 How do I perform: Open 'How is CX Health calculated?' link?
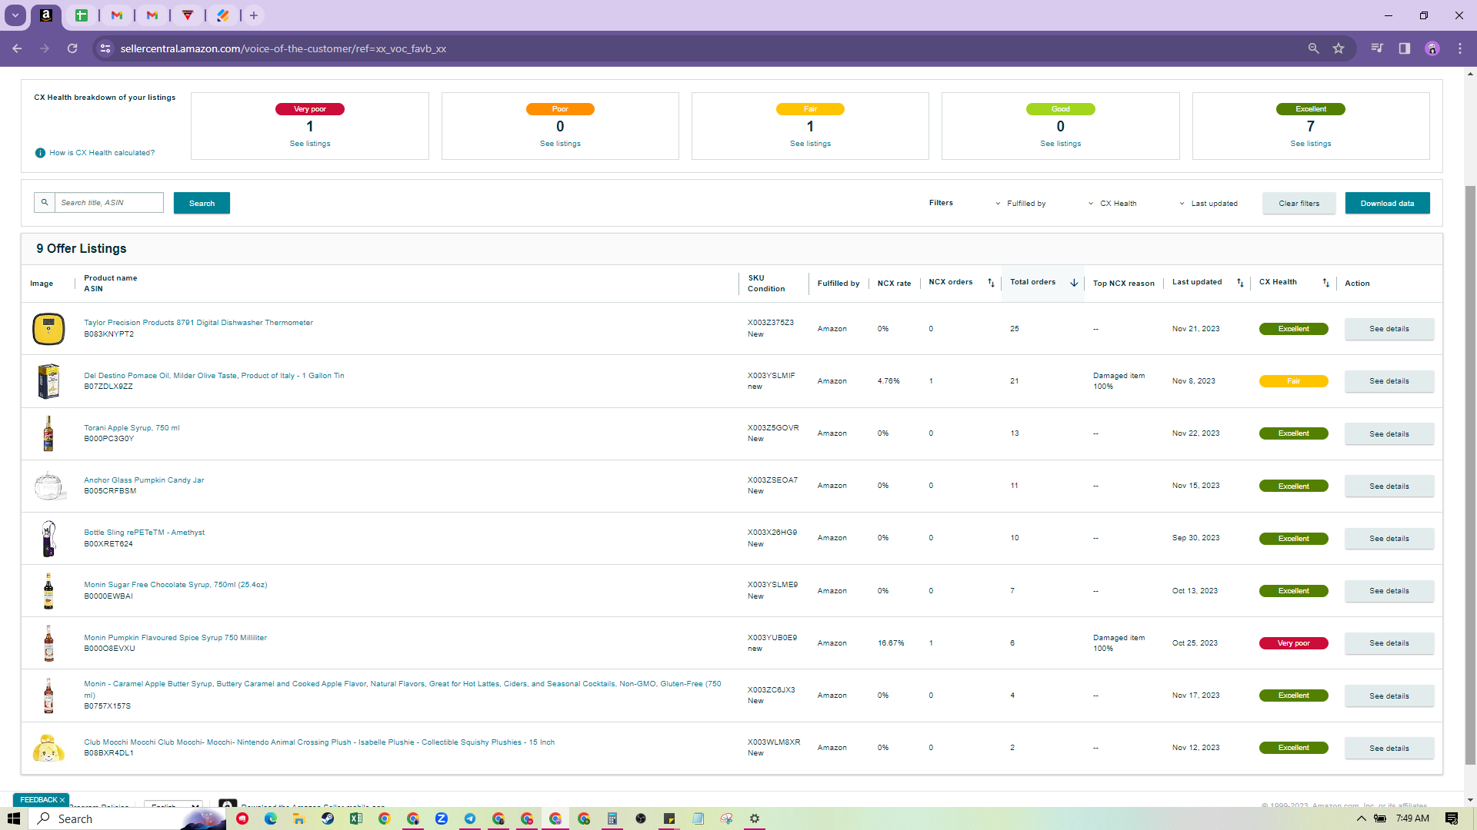point(102,153)
